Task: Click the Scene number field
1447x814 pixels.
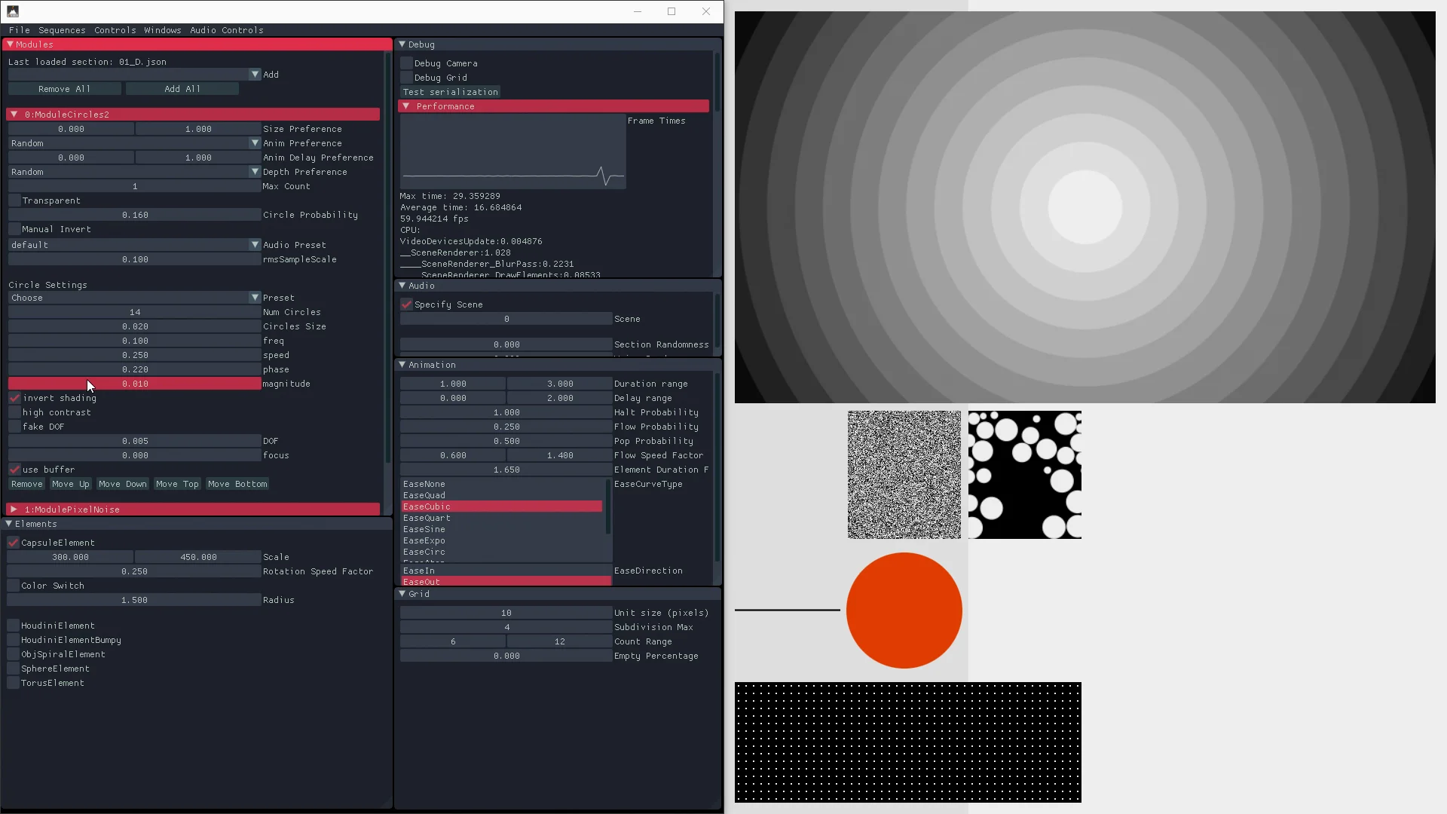Action: click(506, 319)
